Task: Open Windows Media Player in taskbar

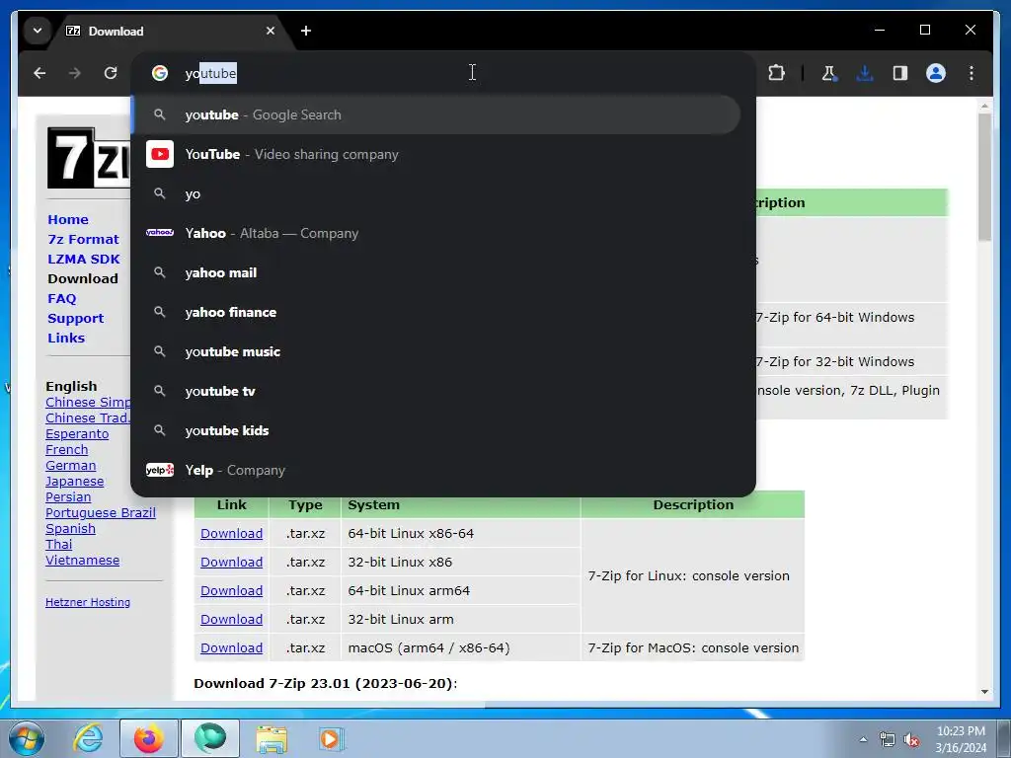Action: pos(332,738)
